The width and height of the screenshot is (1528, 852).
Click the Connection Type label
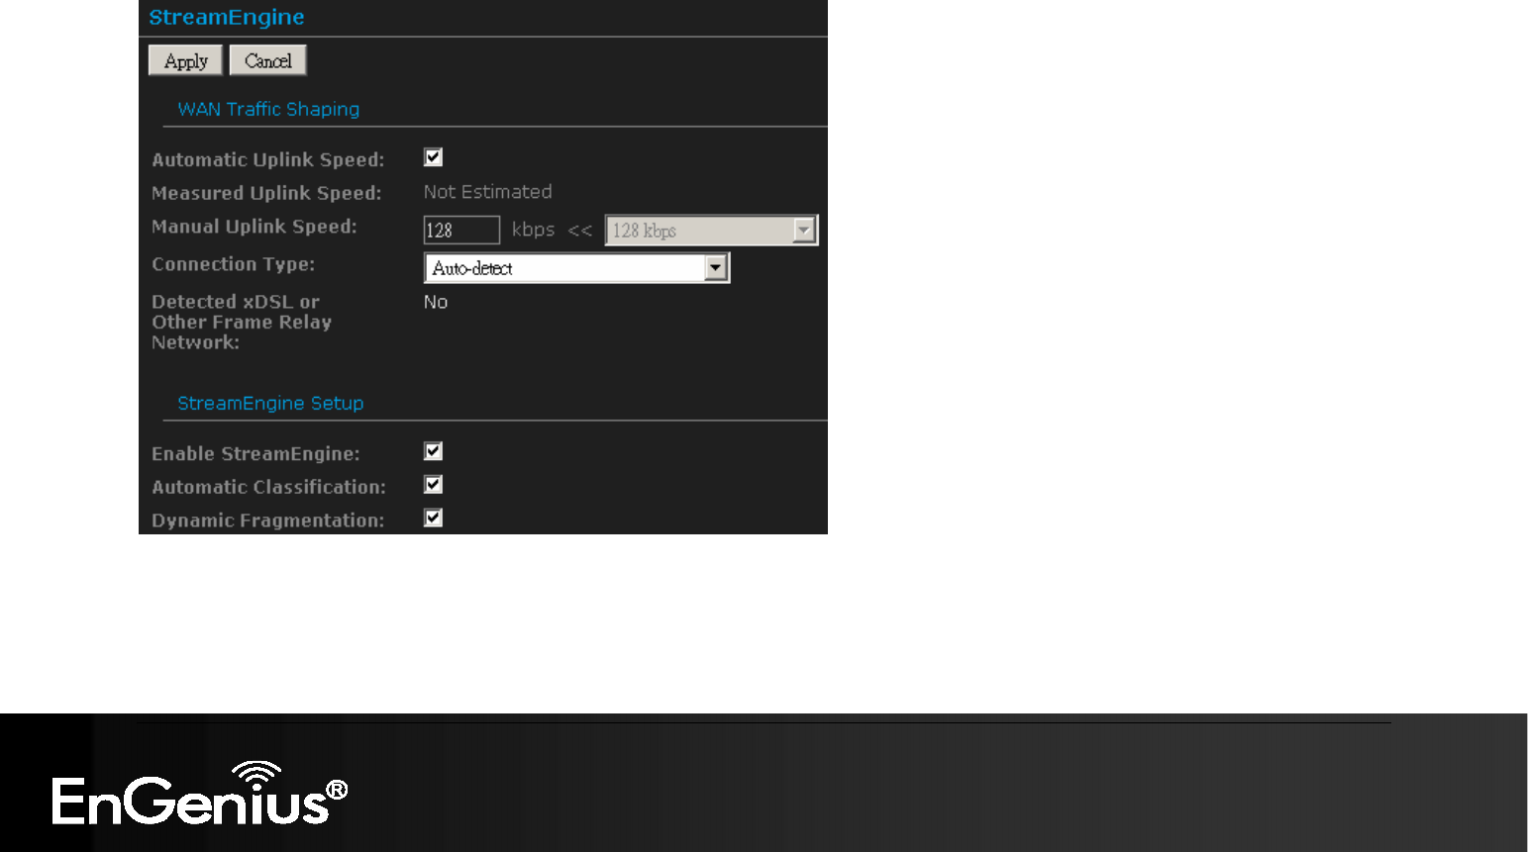tap(234, 264)
